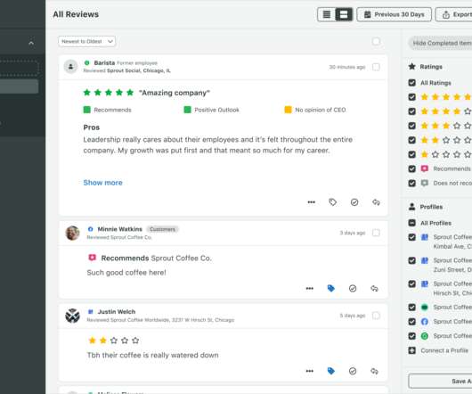The height and width of the screenshot is (394, 472).
Task: Click the Customers tag on Minnie Watkins
Action: 163,229
